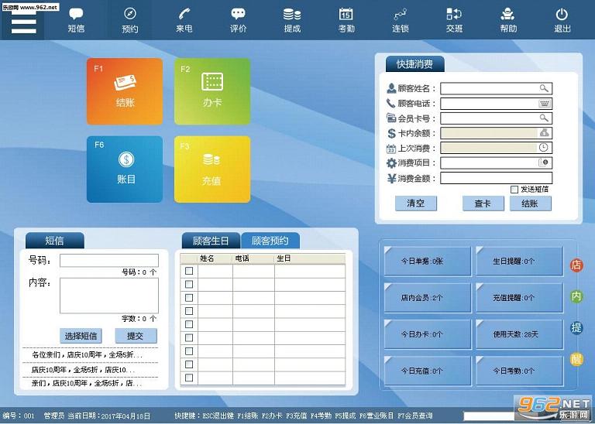This screenshot has width=595, height=424.
Task: Click search icon in 会员卡号 field
Action: 544,118
